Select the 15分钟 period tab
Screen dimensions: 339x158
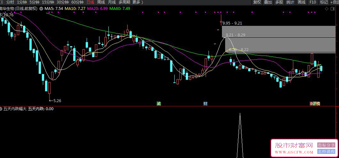(47, 2)
